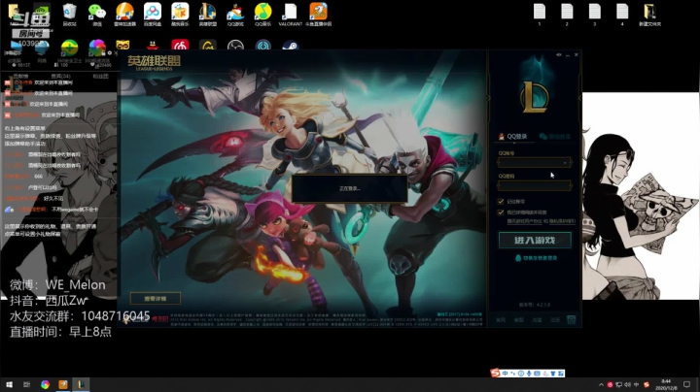700x392 pixels.
Task: Open the WeChat desktop icon
Action: click(x=97, y=15)
